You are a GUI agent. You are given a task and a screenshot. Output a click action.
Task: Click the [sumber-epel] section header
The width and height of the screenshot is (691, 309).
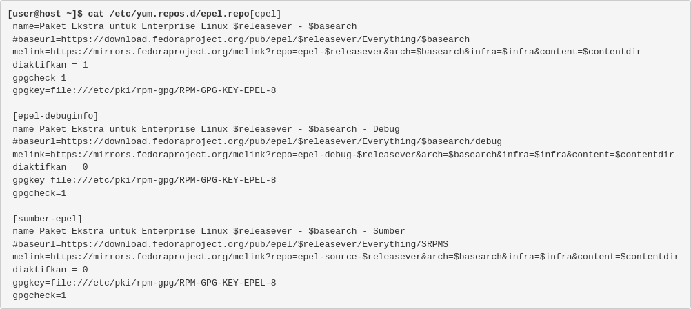click(x=47, y=219)
